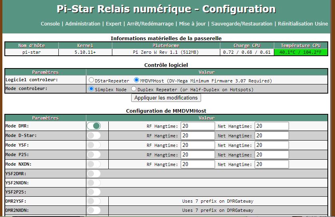
Task: Click kernel version 5.10.11+
Action: click(85, 52)
